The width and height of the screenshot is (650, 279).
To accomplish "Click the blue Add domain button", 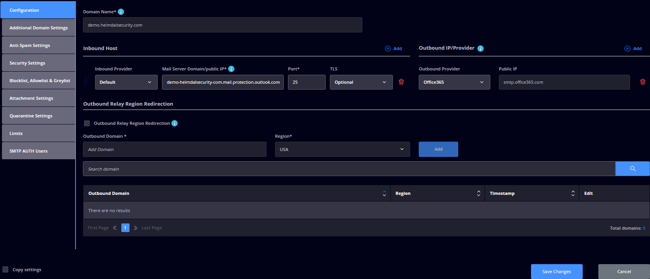I will point(438,149).
